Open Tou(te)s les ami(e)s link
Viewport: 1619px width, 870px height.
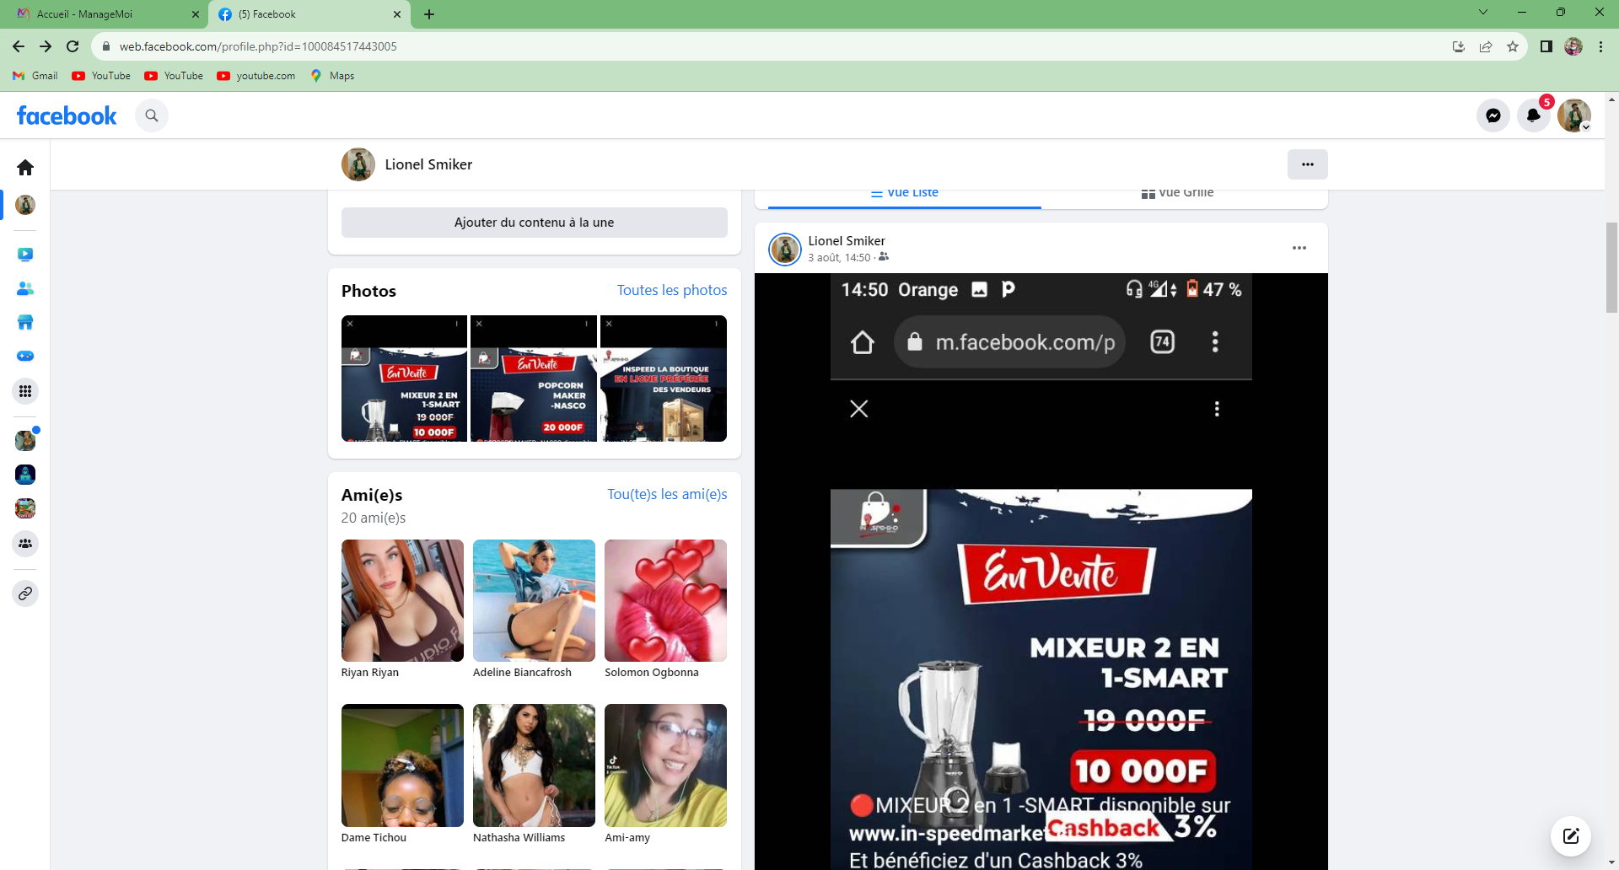click(666, 494)
